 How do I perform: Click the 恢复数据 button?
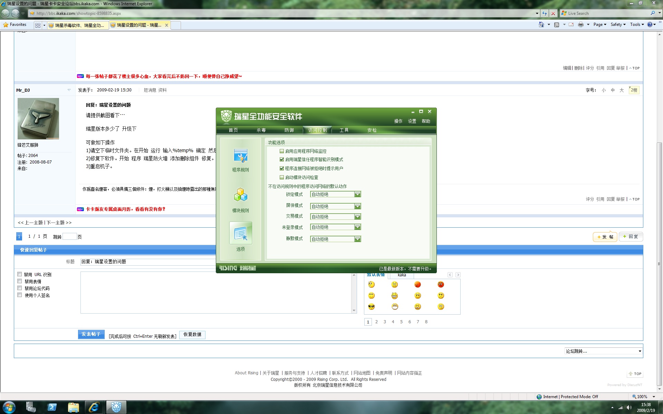(192, 335)
